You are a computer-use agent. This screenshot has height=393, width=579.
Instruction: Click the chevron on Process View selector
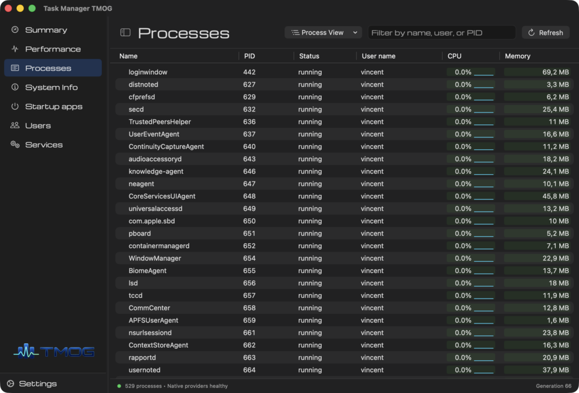pyautogui.click(x=355, y=32)
